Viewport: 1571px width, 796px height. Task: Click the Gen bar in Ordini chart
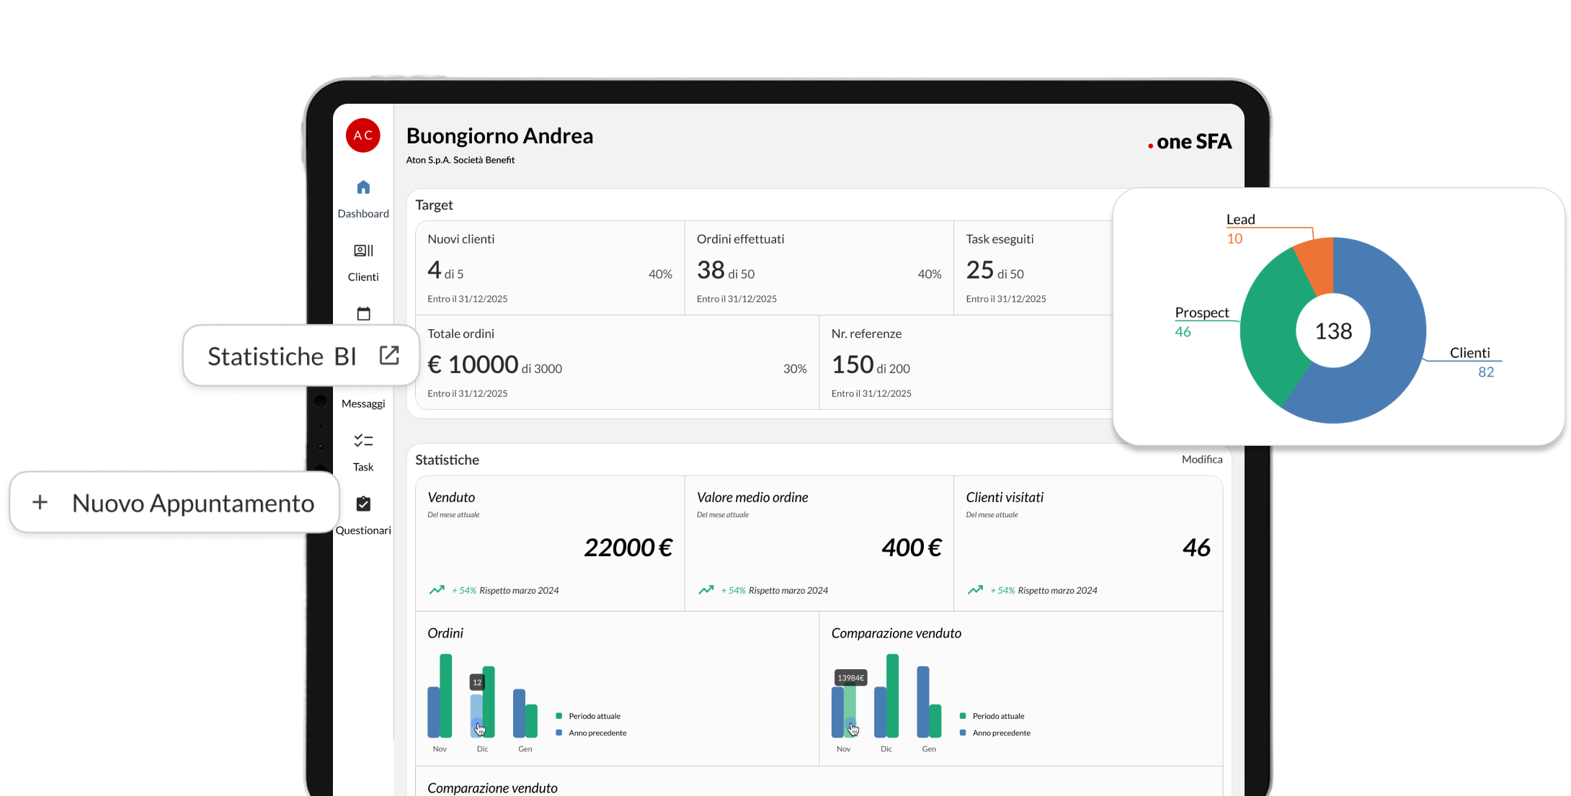(x=525, y=713)
